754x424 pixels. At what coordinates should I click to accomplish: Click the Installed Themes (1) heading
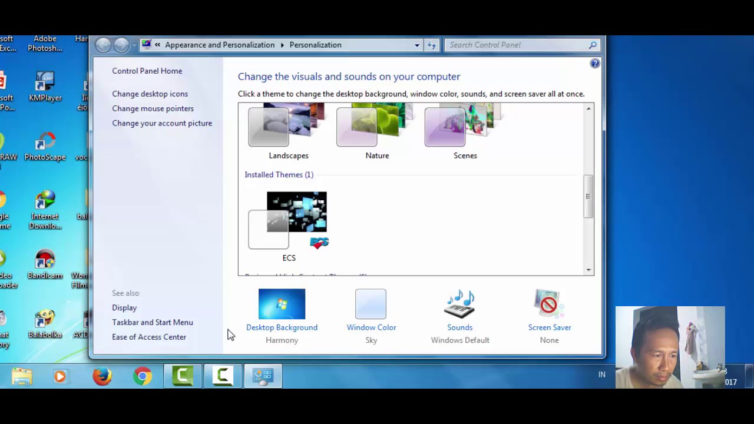pyautogui.click(x=279, y=174)
